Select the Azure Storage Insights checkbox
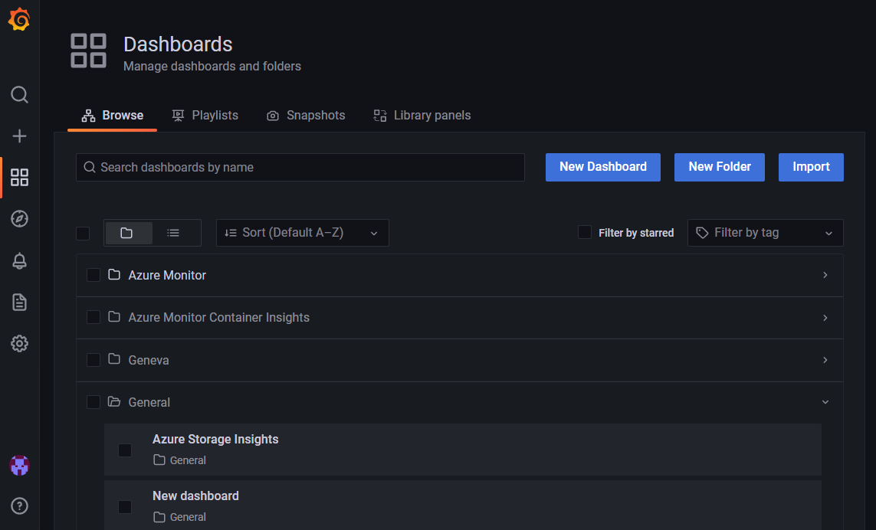This screenshot has width=876, height=530. coord(125,450)
